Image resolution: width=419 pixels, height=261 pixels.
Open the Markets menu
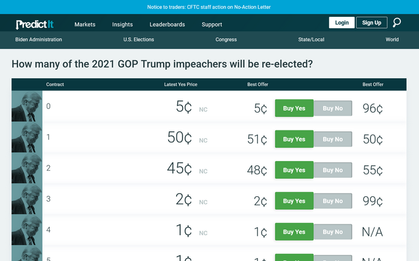(85, 25)
